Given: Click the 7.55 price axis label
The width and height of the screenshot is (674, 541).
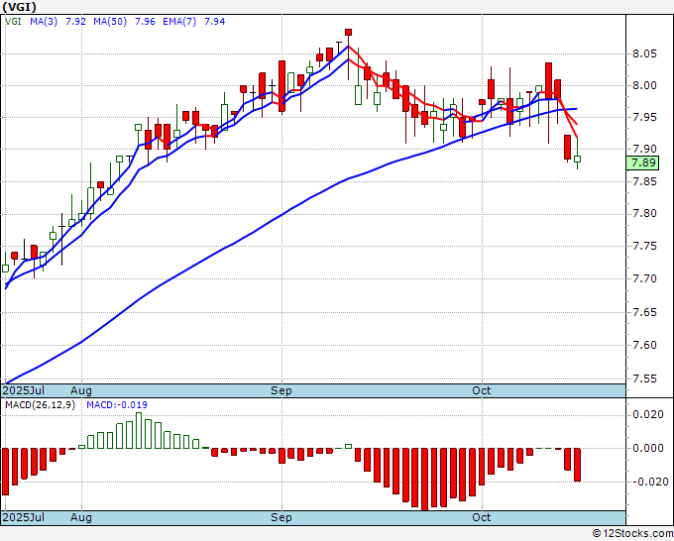Looking at the screenshot, I should click(x=645, y=379).
